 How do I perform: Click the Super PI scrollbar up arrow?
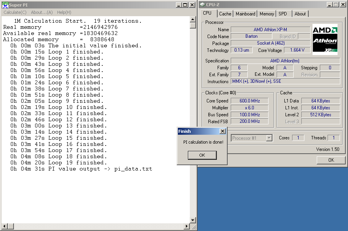click(193, 19)
